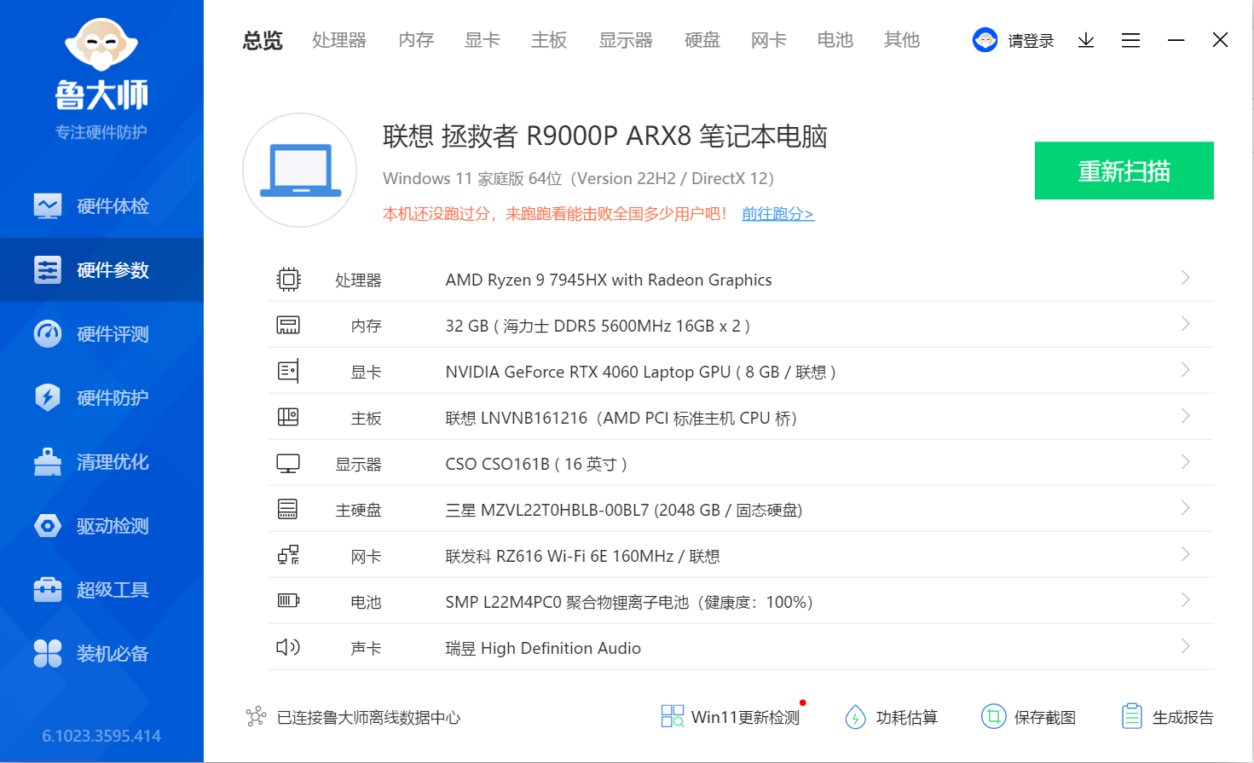
Task: Expand the 网卡 row chevron
Action: 1185,554
